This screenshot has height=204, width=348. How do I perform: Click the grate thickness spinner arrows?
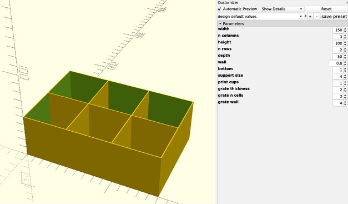[x=345, y=90]
